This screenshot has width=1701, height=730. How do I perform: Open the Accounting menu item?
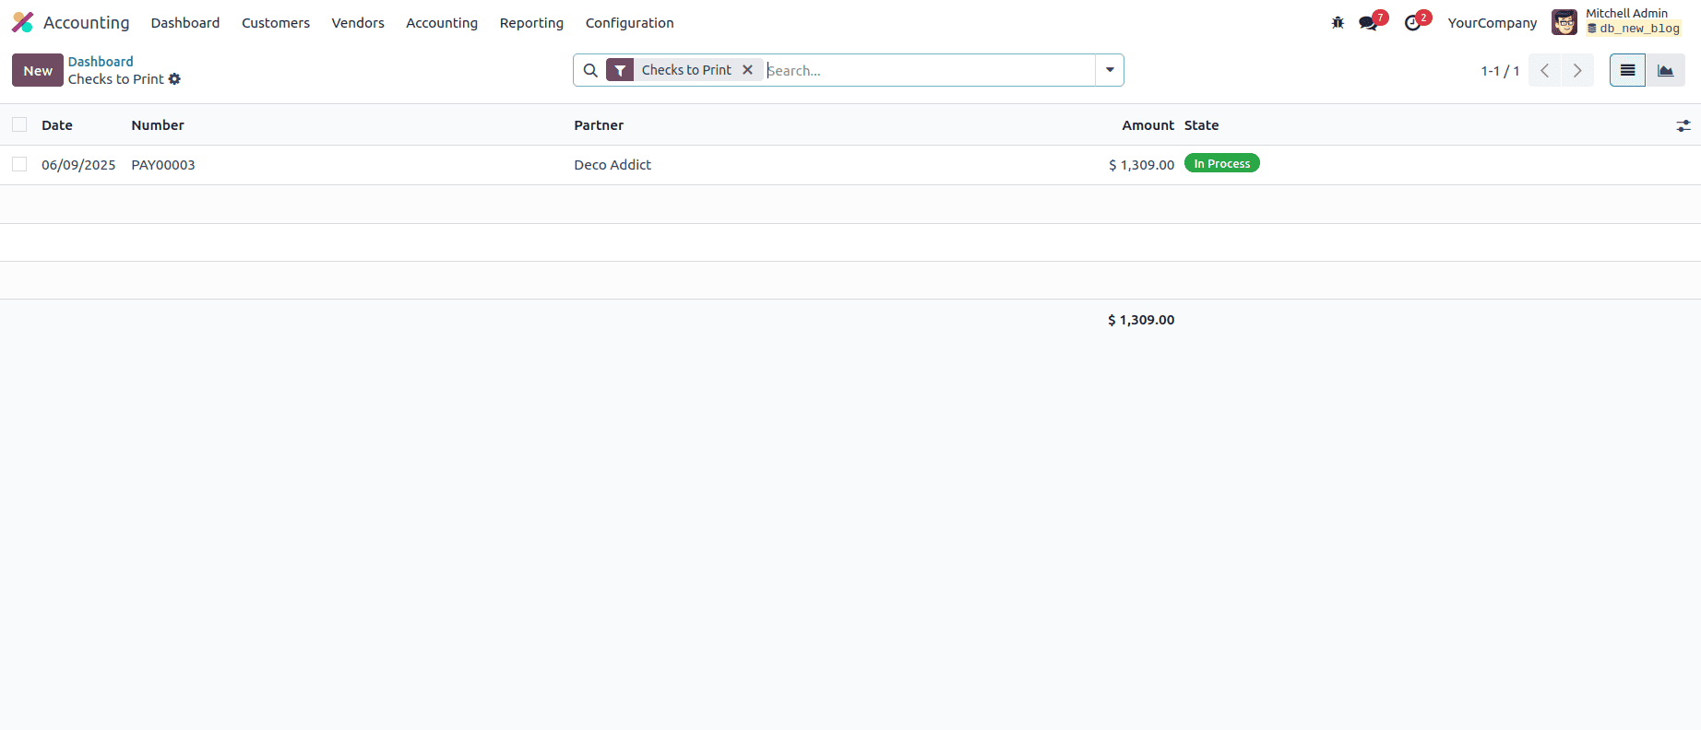(442, 22)
